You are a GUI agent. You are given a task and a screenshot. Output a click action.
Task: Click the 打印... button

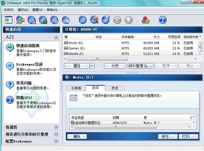click(188, 137)
